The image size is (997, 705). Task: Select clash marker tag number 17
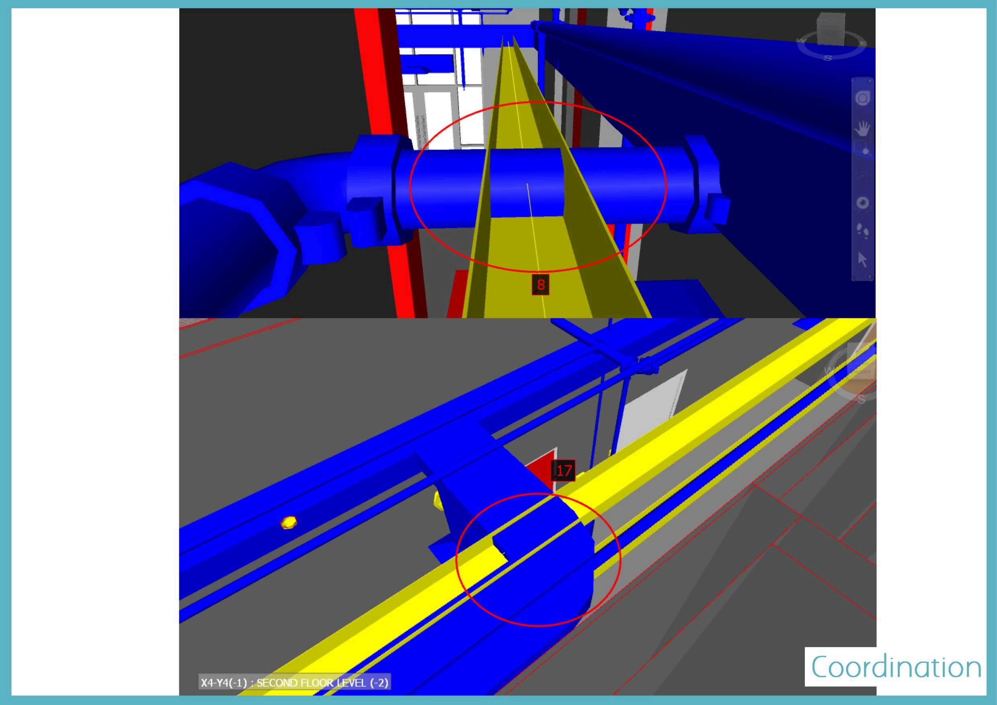(564, 471)
